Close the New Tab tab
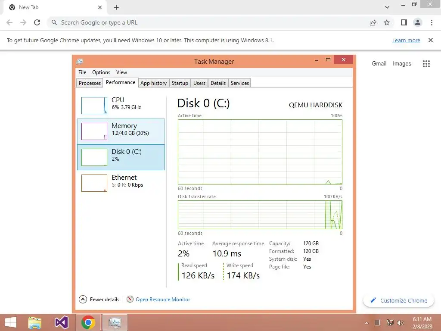 (x=100, y=7)
